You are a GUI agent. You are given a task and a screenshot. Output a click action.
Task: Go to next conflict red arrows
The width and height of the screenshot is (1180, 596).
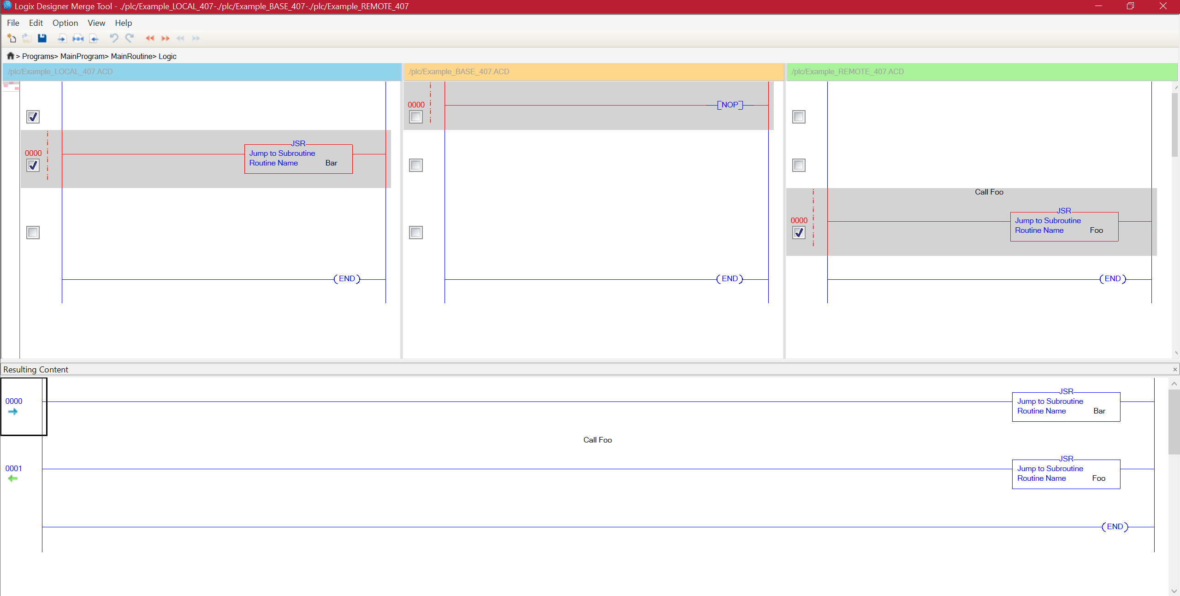coord(166,38)
